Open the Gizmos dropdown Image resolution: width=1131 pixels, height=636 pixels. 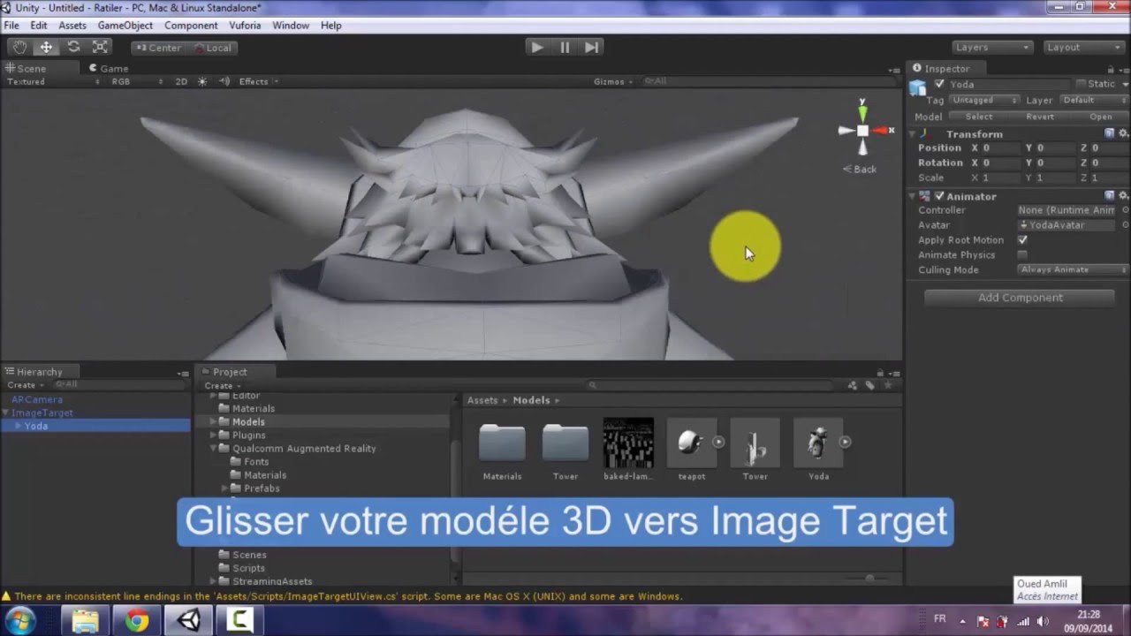click(613, 81)
